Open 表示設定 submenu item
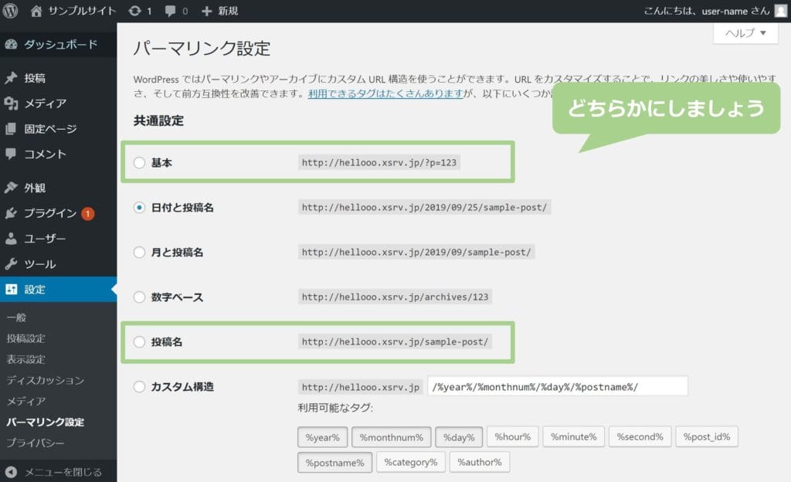 (25, 359)
